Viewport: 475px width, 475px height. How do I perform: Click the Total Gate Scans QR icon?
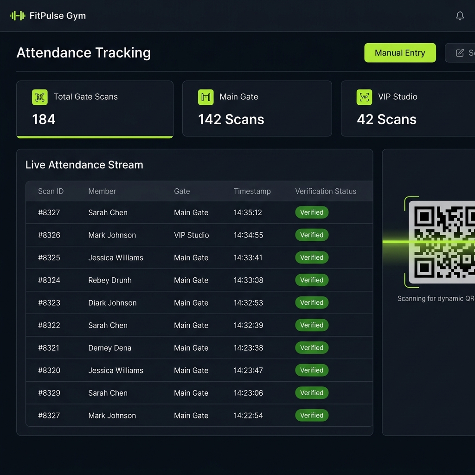coord(40,97)
